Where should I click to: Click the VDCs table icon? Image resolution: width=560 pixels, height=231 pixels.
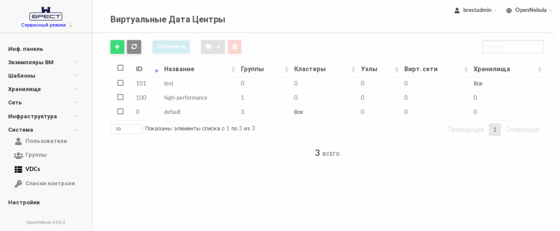[18, 170]
